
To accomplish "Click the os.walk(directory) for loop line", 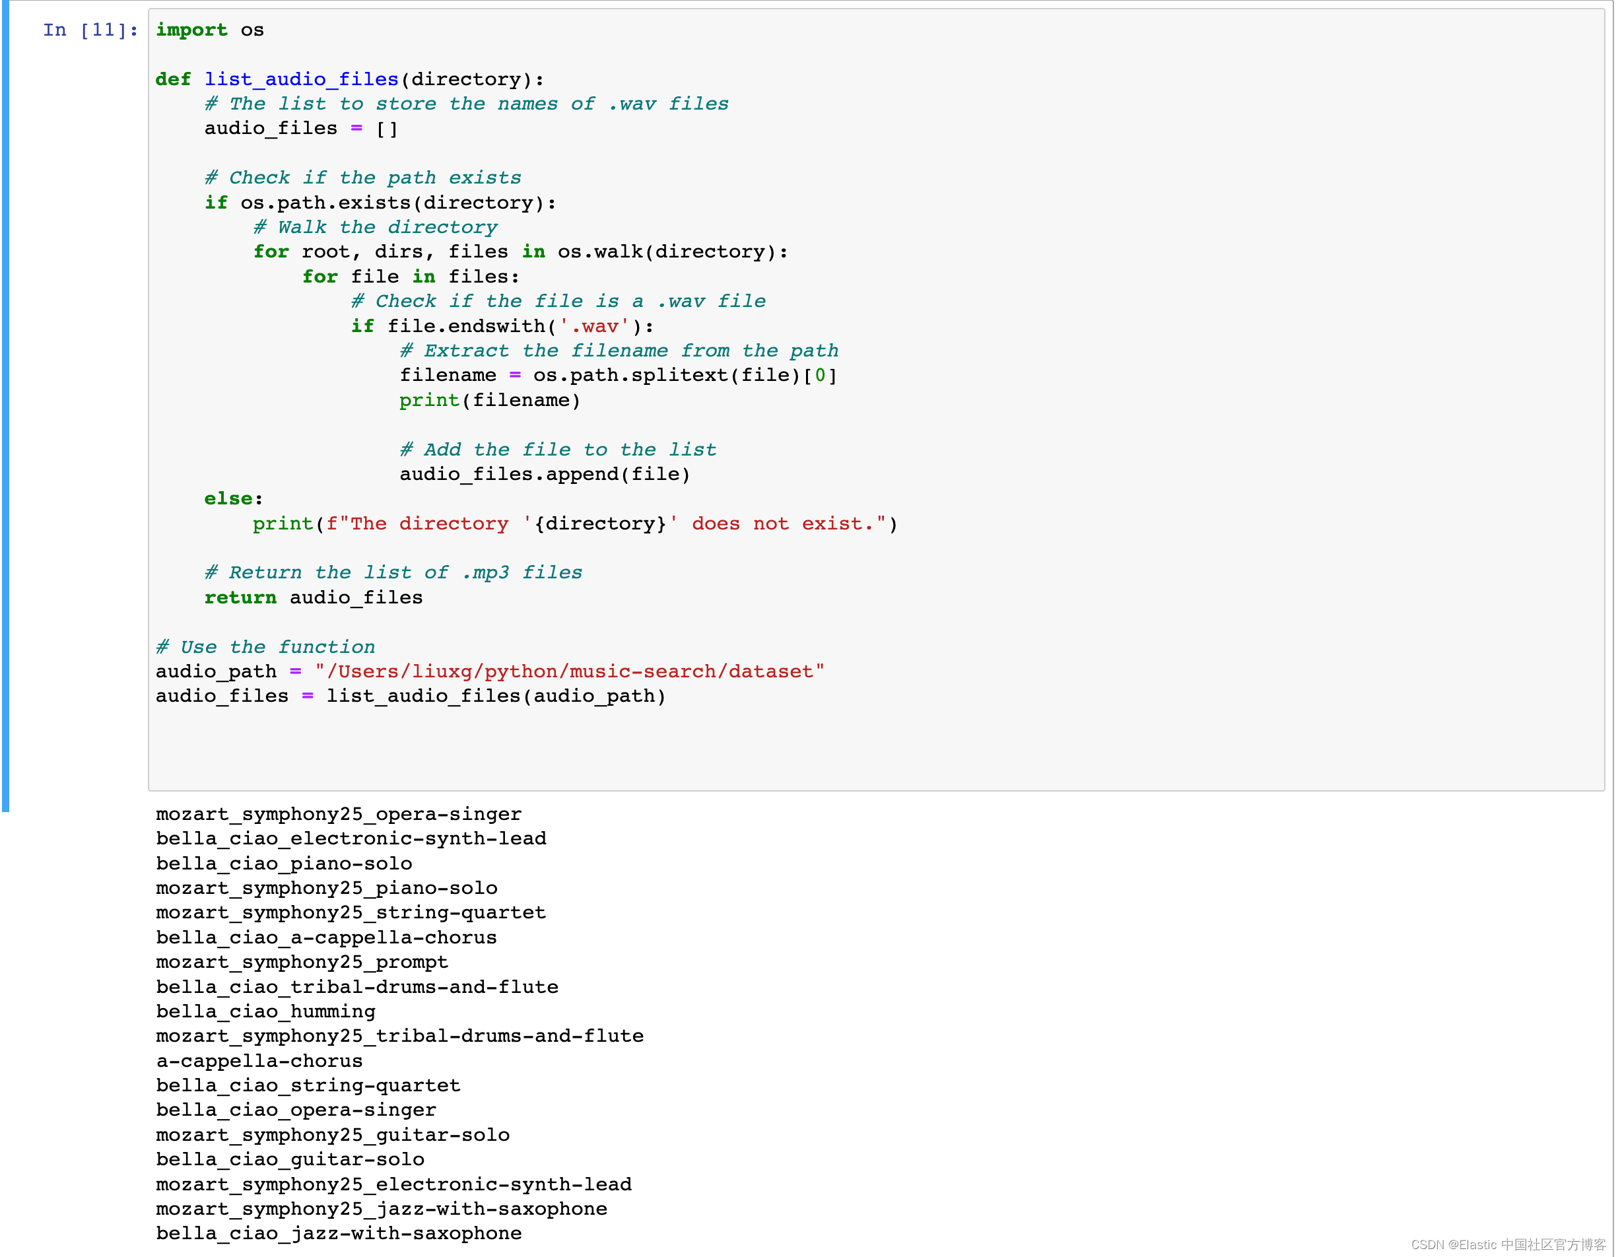I will (x=520, y=252).
